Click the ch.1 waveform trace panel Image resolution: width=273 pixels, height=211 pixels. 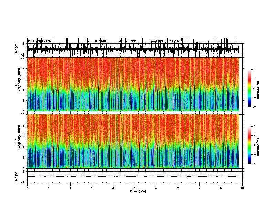pos(135,49)
